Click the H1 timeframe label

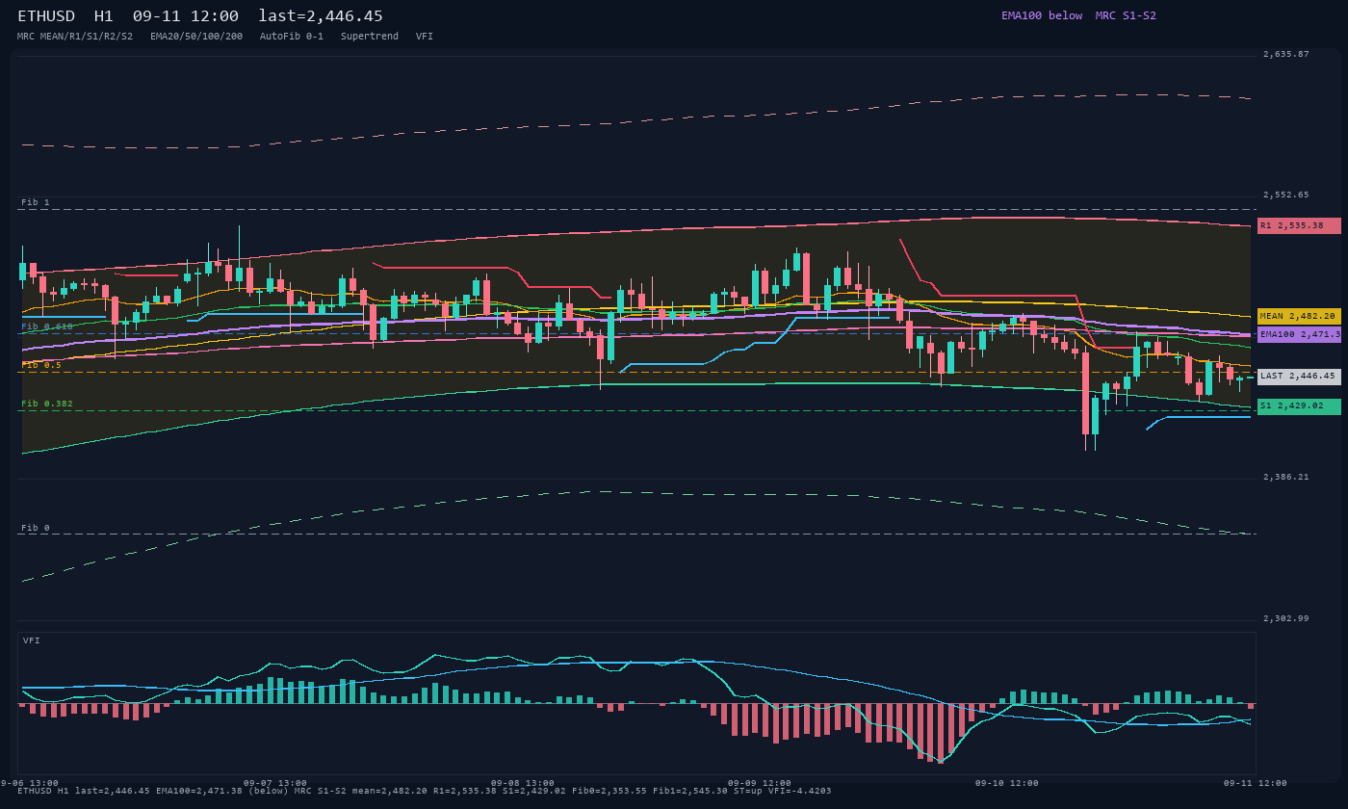point(104,15)
